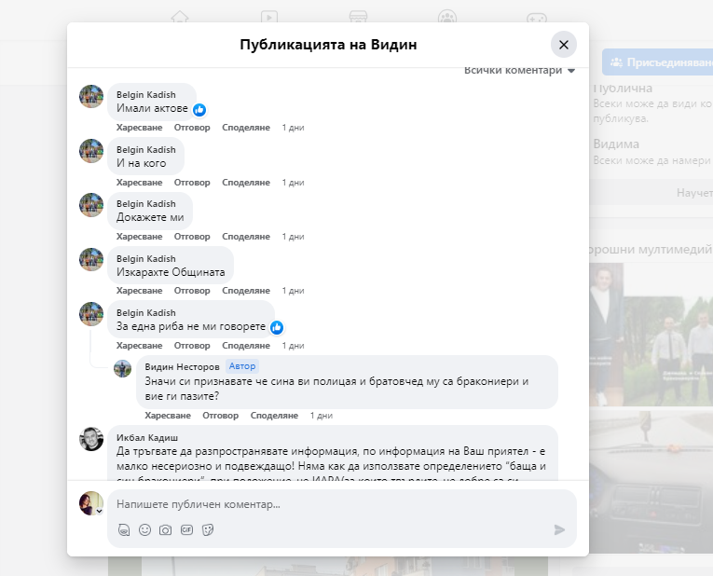Open the sticker picker in comment box
Screen dimensions: 713x576
(x=208, y=529)
